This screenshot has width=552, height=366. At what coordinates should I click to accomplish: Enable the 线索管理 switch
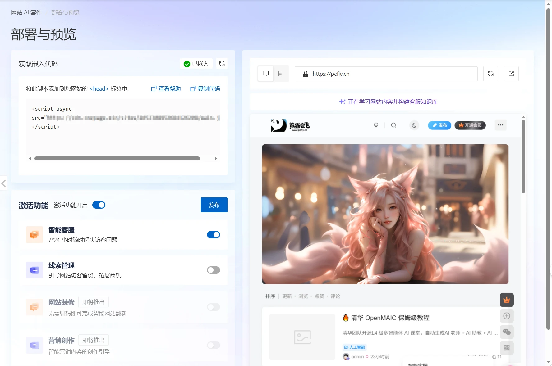[x=214, y=270]
